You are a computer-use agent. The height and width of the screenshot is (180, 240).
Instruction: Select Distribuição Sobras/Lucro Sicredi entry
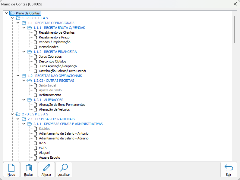point(62,71)
